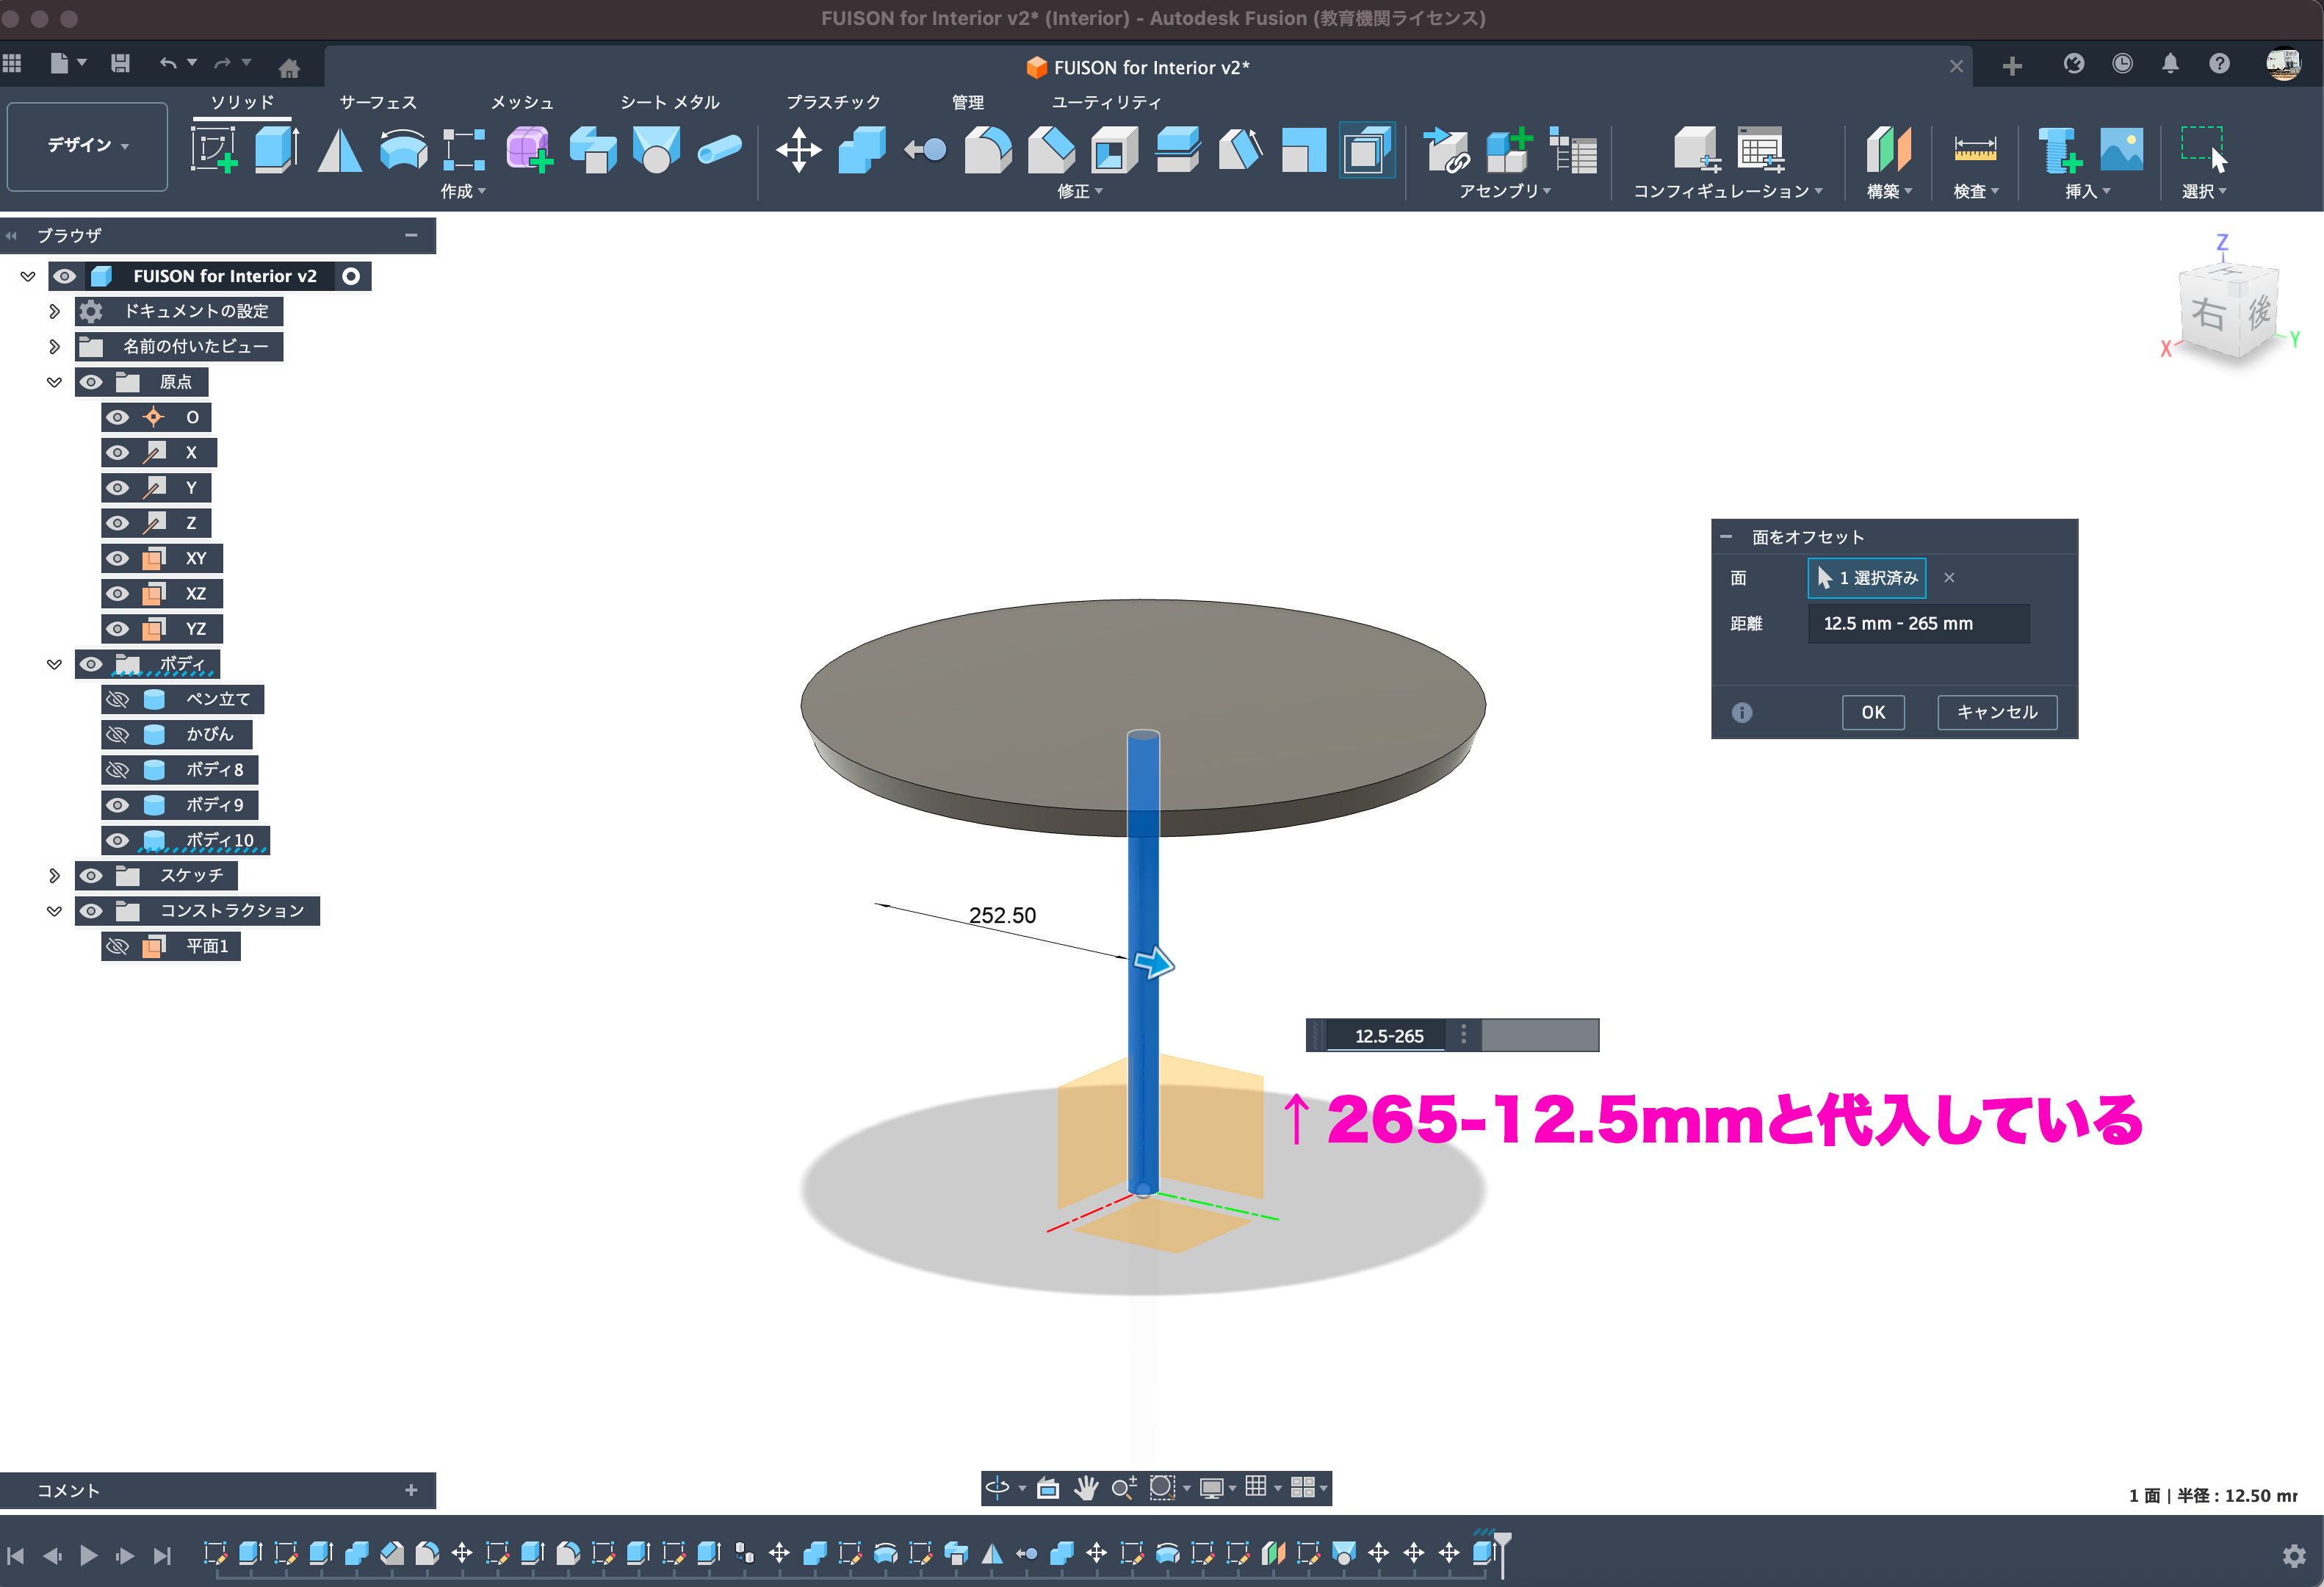Hide the ボディ9 body
Screen dimensions: 2324x1587
click(x=118, y=805)
